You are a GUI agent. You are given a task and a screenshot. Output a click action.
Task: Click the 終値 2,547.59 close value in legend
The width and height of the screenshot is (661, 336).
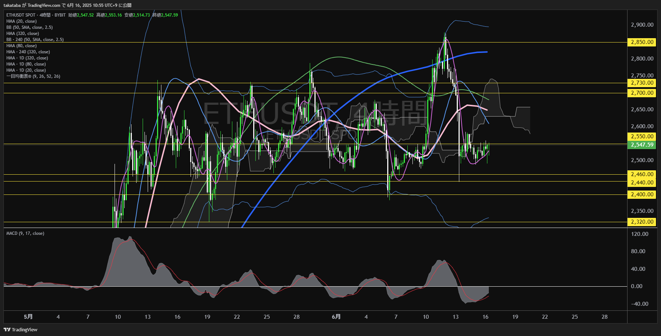(x=165, y=15)
